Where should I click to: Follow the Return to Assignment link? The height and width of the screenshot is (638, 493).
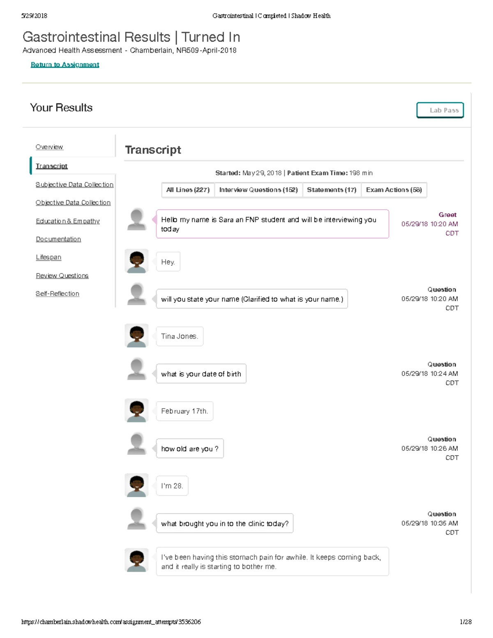[x=65, y=64]
